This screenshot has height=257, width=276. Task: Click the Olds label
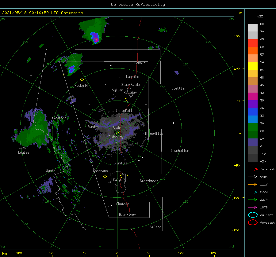point(117,127)
